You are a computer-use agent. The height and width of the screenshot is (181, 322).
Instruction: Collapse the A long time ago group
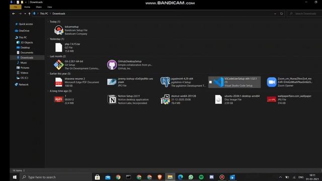click(48, 91)
